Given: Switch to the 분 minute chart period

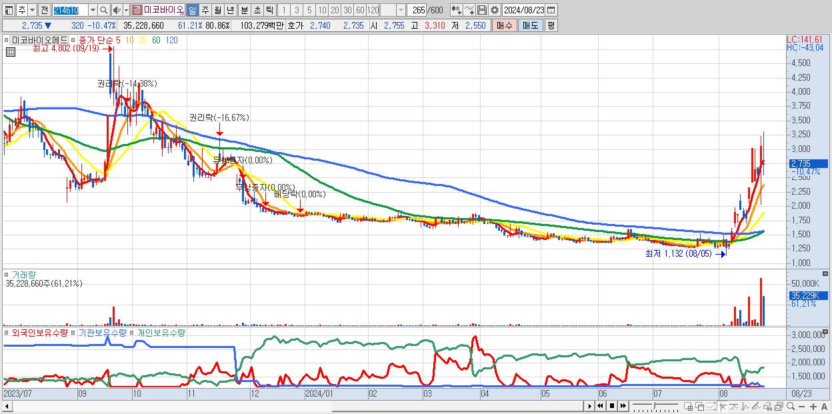Looking at the screenshot, I should click(245, 11).
